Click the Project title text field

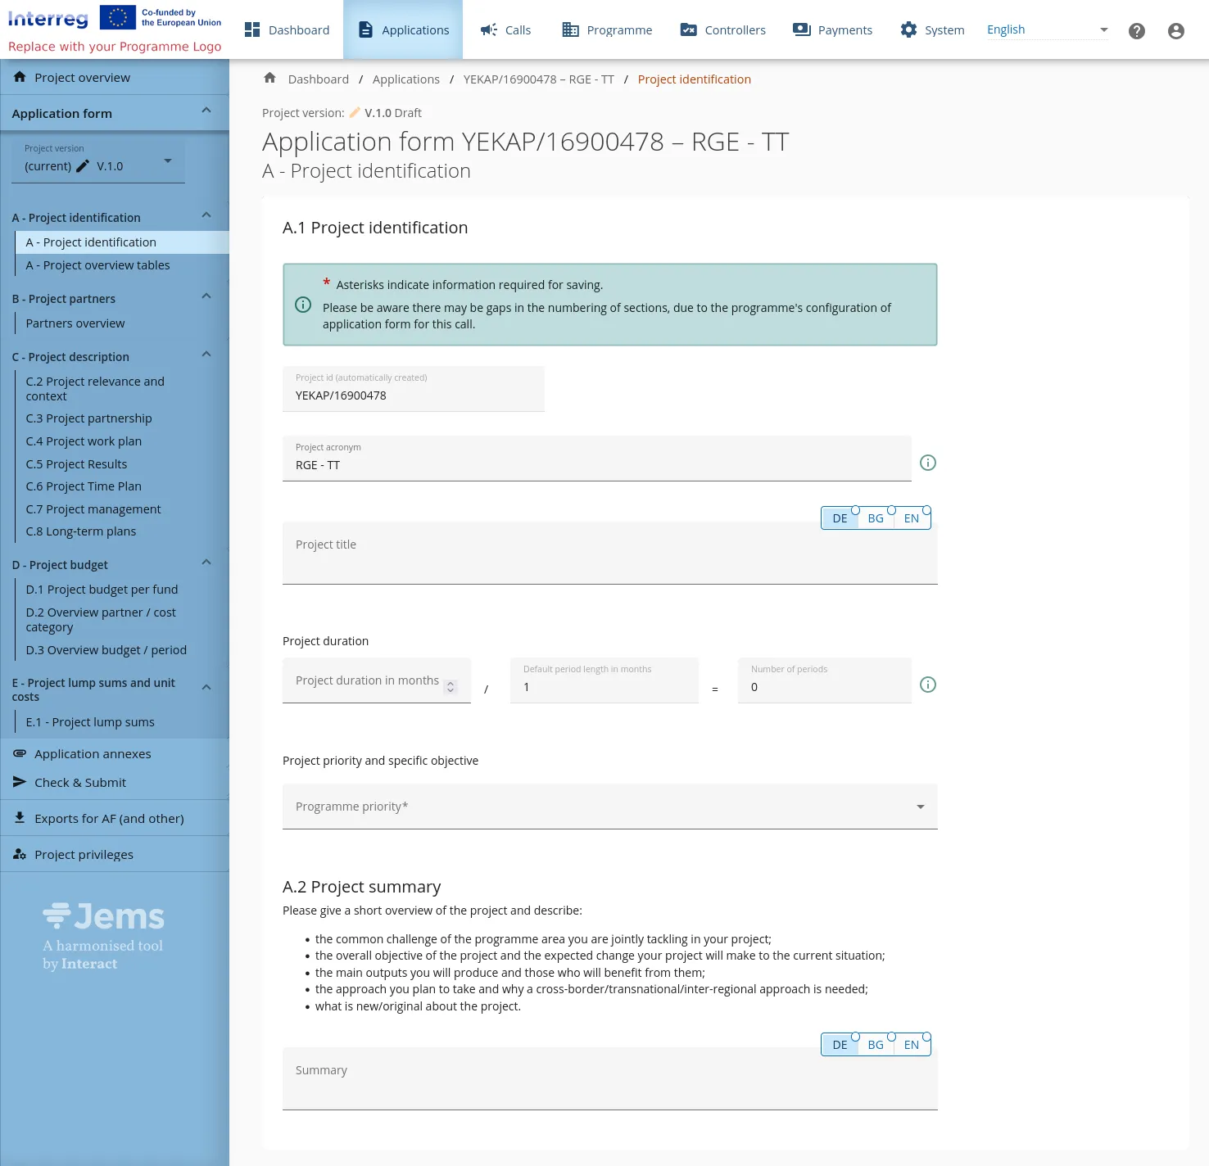coord(610,554)
